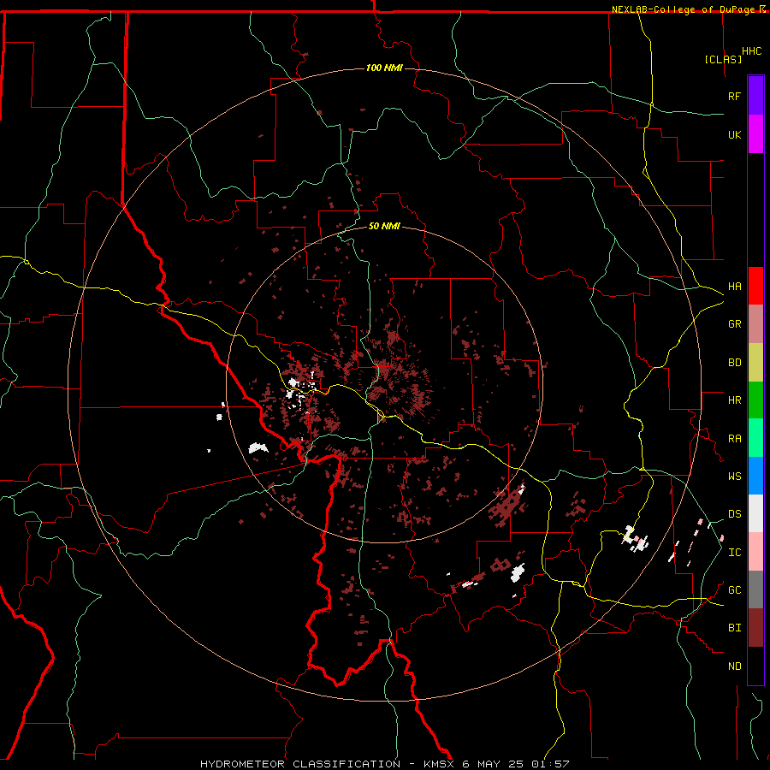Click the dusty pink GR legend swatch

pos(755,324)
